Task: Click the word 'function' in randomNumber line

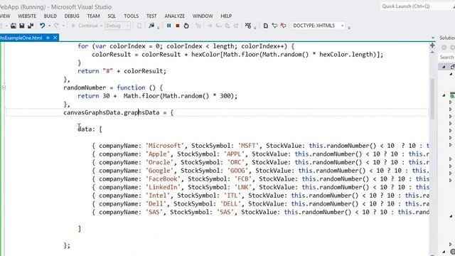Action: (x=131, y=87)
